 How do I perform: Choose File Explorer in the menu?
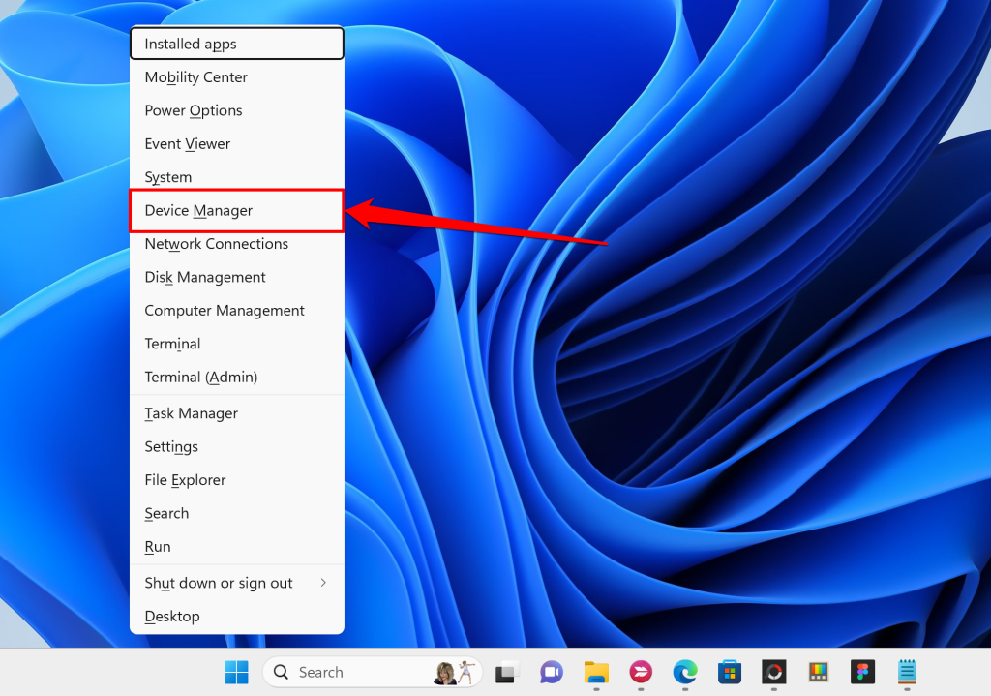point(237,480)
